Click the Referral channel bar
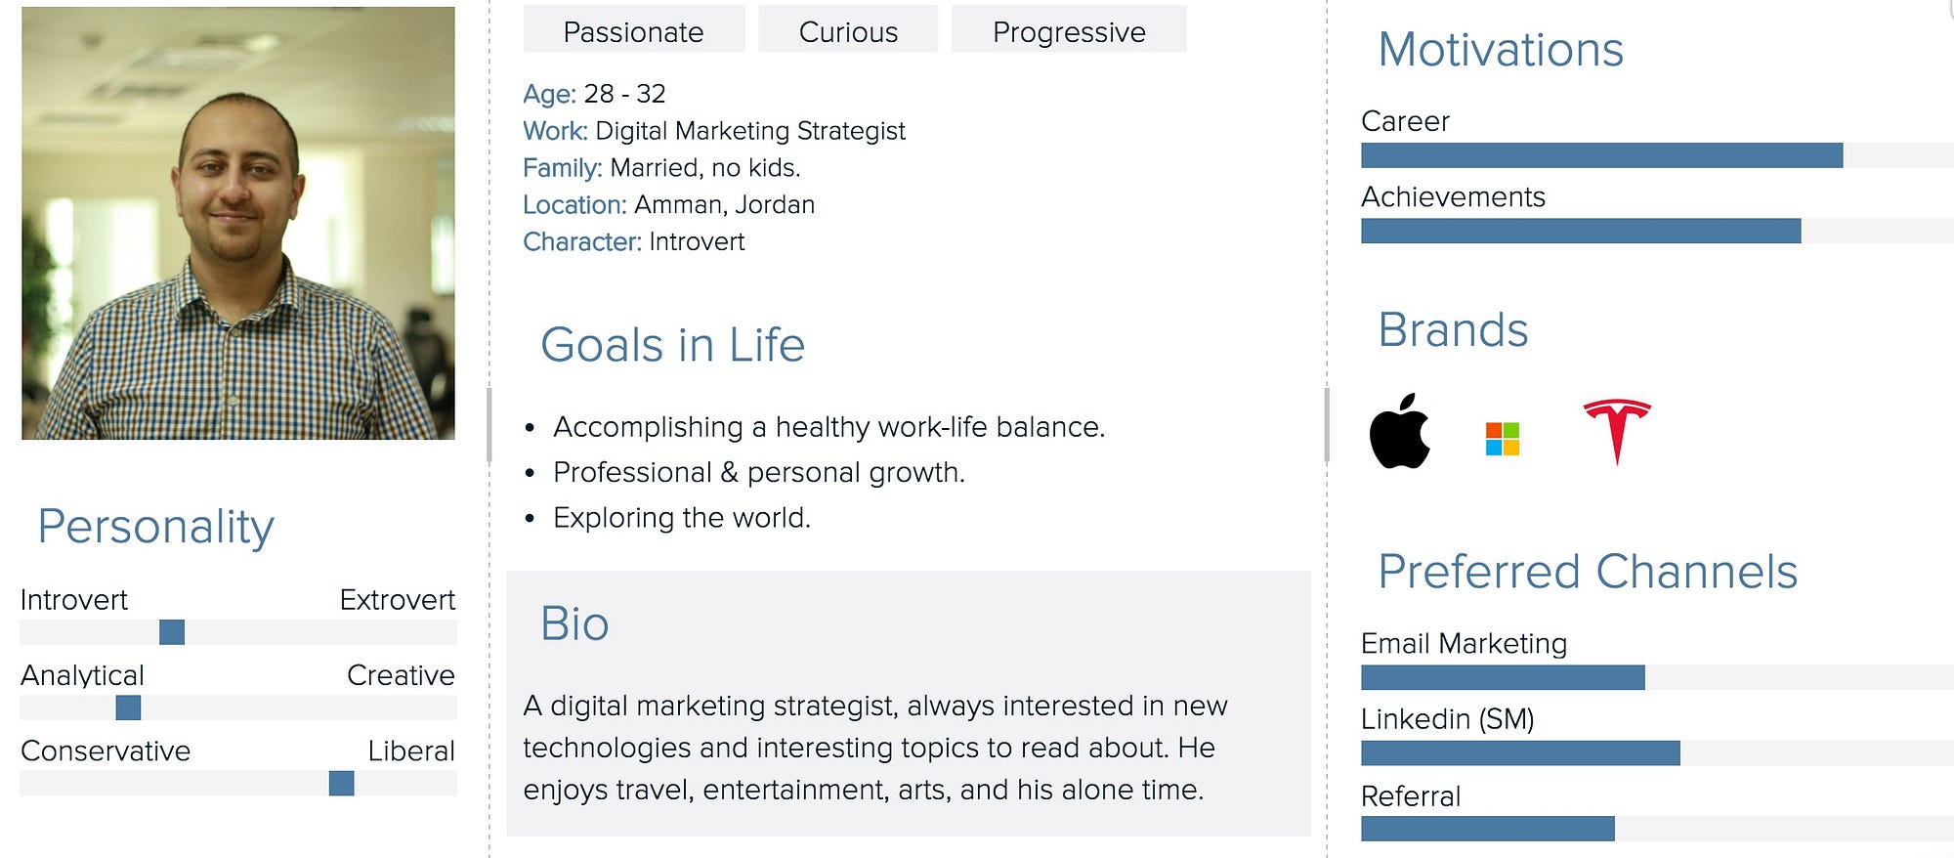Image resolution: width=1954 pixels, height=858 pixels. [x=1657, y=829]
